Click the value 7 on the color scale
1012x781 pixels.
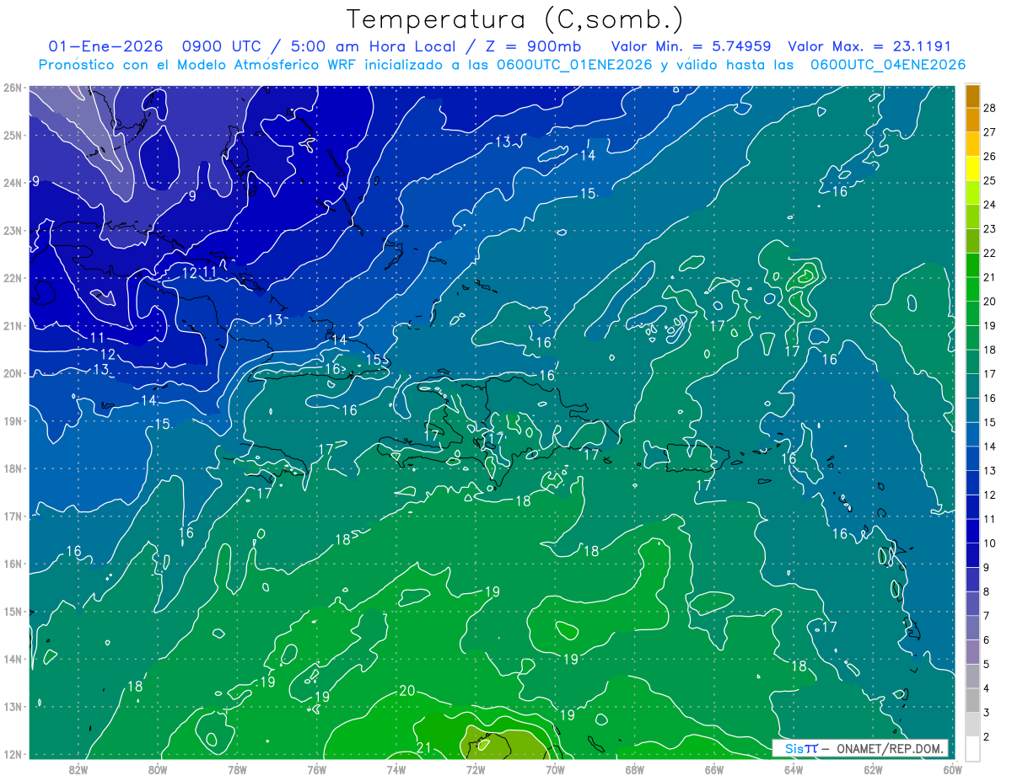[x=987, y=616]
